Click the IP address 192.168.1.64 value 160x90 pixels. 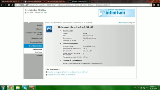87,51
